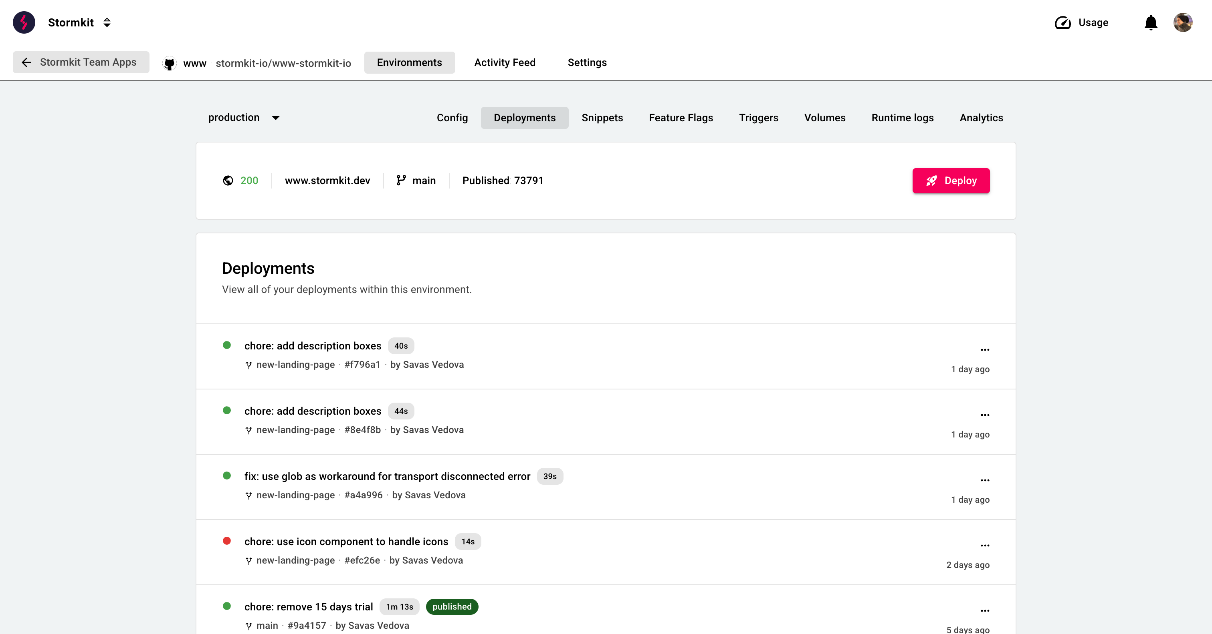Expand the production environment dropdown

tap(244, 118)
